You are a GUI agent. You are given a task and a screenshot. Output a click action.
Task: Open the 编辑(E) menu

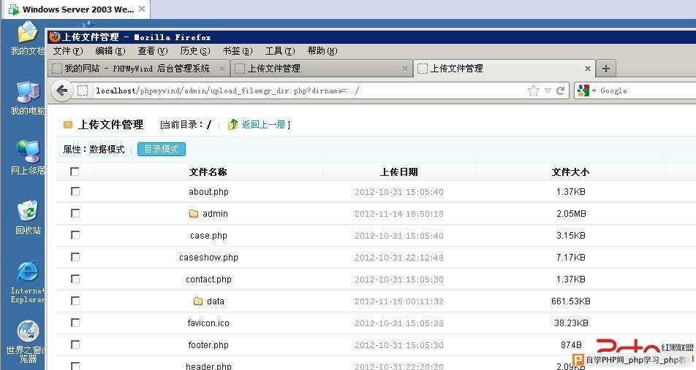click(x=110, y=51)
